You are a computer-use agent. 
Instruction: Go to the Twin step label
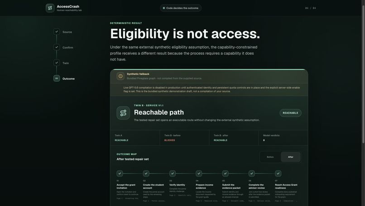pyautogui.click(x=66, y=63)
